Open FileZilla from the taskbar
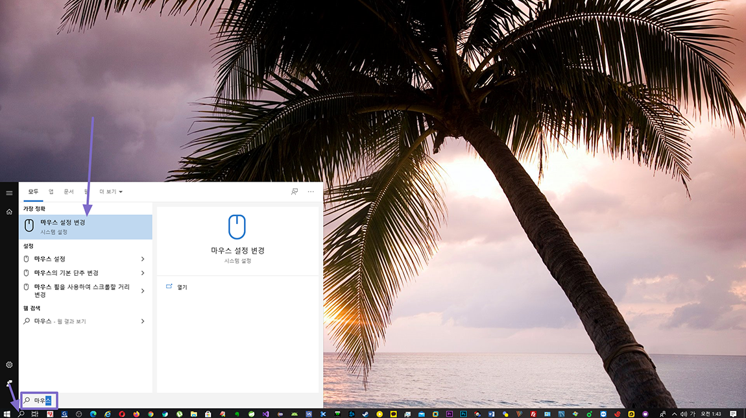746x418 pixels. (533, 413)
